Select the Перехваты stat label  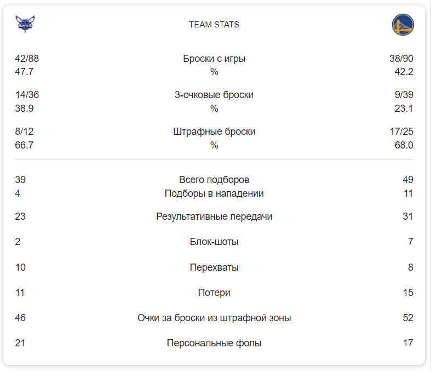click(x=214, y=267)
